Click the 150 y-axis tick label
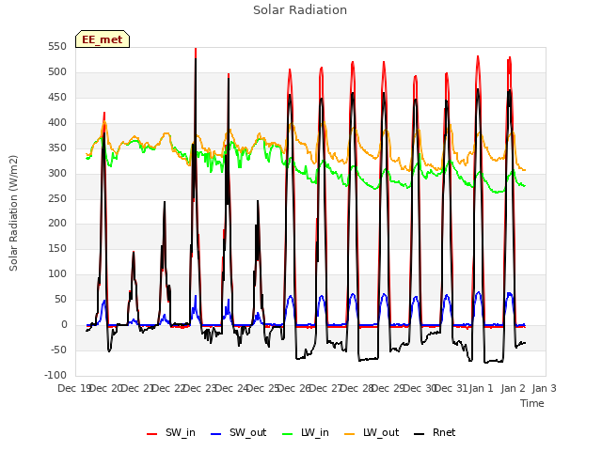The image size is (602, 451). [57, 248]
